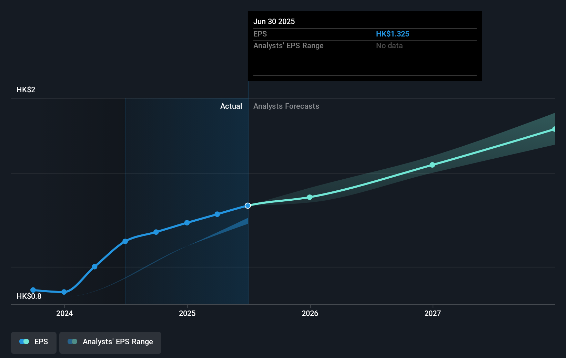
Task: Click the HK$1.325 EPS value link
Action: pyautogui.click(x=392, y=34)
